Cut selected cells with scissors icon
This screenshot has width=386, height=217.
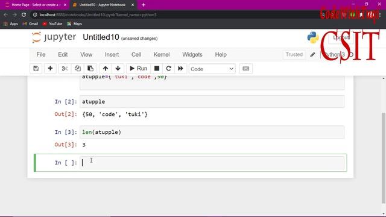[x=65, y=69]
